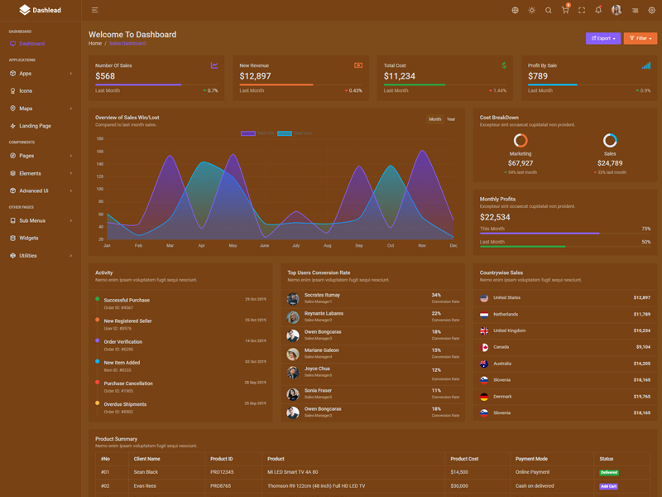The image size is (662, 497).
Task: Show notifications via the bell icon
Action: (598, 10)
